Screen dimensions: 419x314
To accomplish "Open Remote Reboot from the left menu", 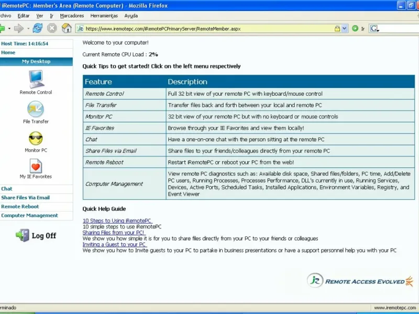I will [x=20, y=206].
